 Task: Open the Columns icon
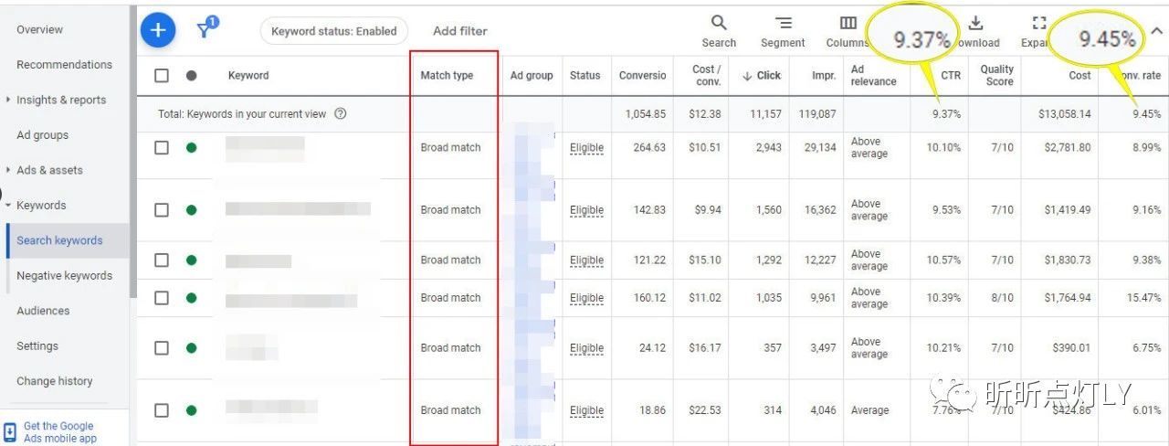click(x=848, y=24)
